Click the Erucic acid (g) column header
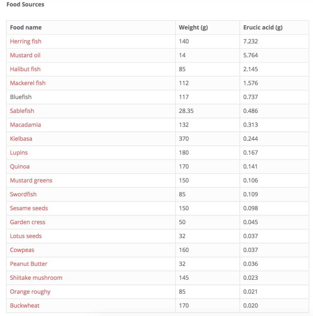The height and width of the screenshot is (316, 313). (263, 27)
